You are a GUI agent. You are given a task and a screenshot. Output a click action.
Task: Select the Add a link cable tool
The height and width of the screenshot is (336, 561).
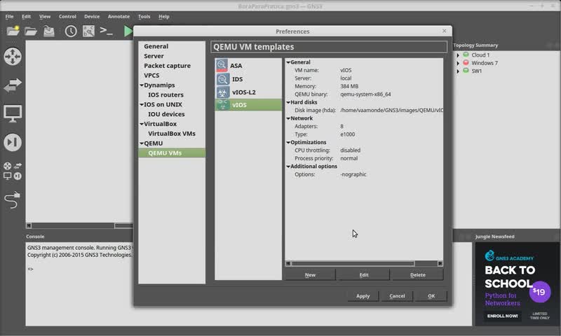tap(13, 200)
